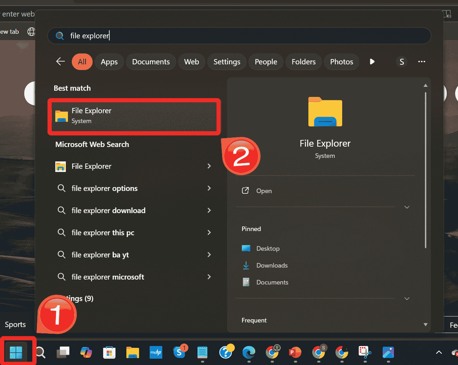Expand the 'file explorer options' suggestion
Image resolution: width=458 pixels, height=365 pixels.
tap(209, 188)
